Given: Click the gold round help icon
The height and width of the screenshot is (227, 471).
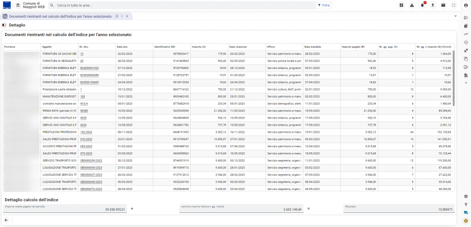Looking at the screenshot, I should (x=466, y=221).
